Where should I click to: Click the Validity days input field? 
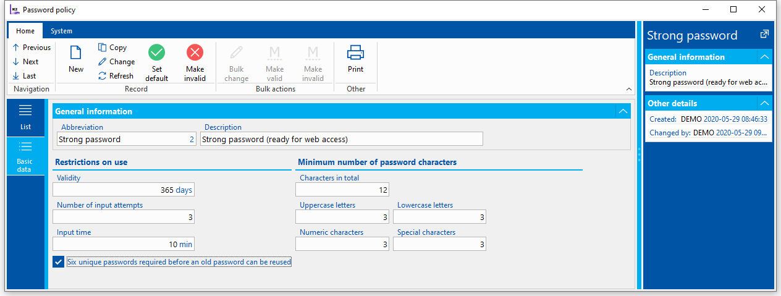124,190
